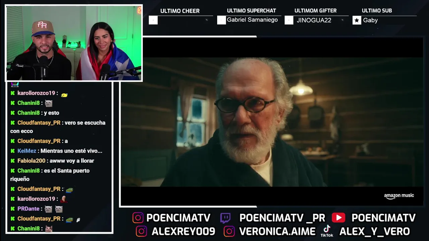The height and width of the screenshot is (241, 429).
Task: Click the YouTube icon in the social bar
Action: pos(339,218)
